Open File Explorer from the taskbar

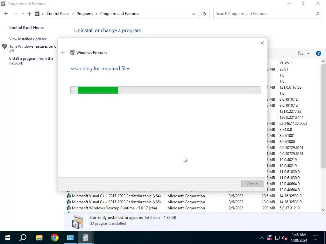pyautogui.click(x=39, y=238)
